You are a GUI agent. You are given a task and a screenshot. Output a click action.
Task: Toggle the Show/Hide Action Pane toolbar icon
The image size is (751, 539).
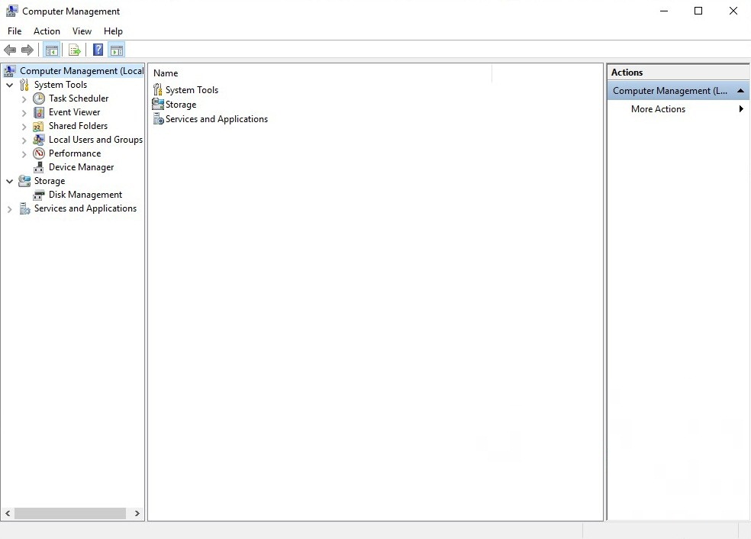[x=116, y=50]
